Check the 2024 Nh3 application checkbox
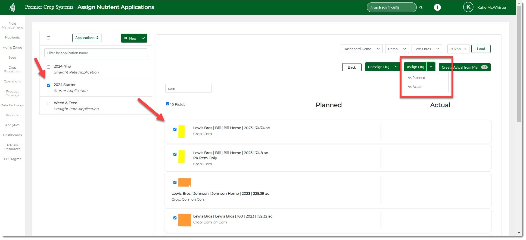This screenshot has height=240, width=526. (49, 67)
